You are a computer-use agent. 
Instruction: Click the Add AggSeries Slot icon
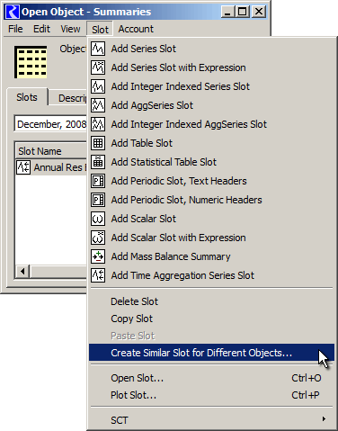tap(98, 105)
